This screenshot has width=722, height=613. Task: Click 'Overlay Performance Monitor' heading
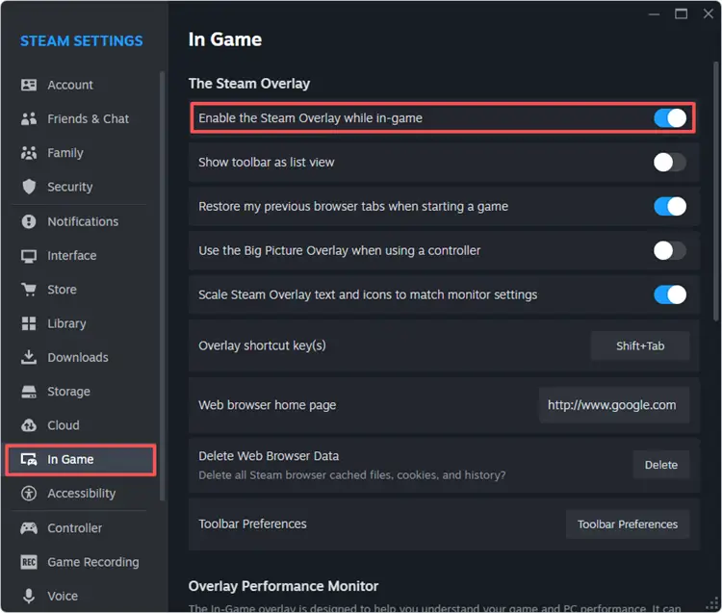pos(283,586)
